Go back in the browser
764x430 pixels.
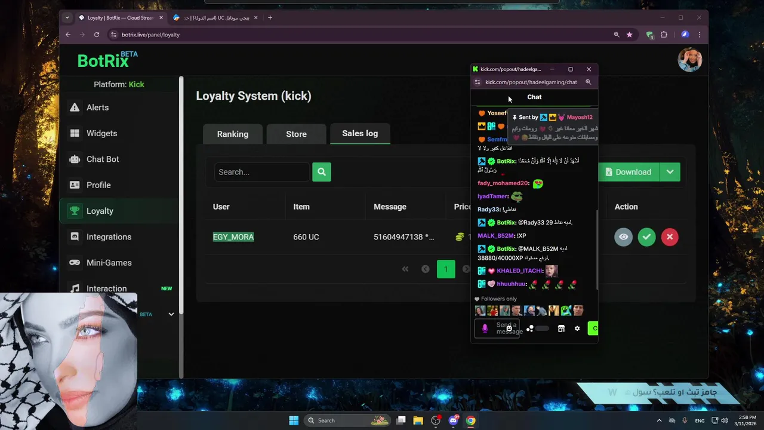click(x=68, y=35)
